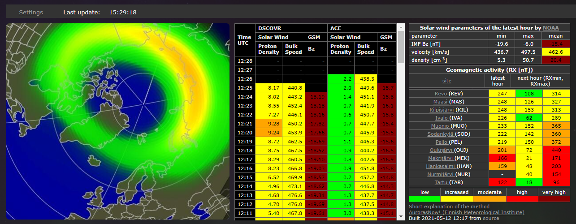Click the 'Last update:' time 15:29:18
This screenshot has height=224, width=576.
coord(123,12)
